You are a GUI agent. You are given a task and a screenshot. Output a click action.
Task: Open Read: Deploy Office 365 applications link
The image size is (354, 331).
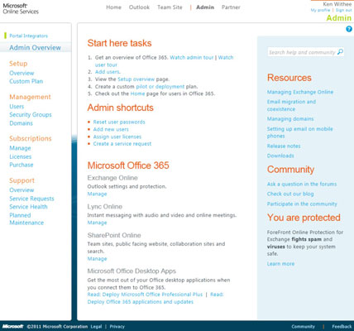(x=141, y=302)
